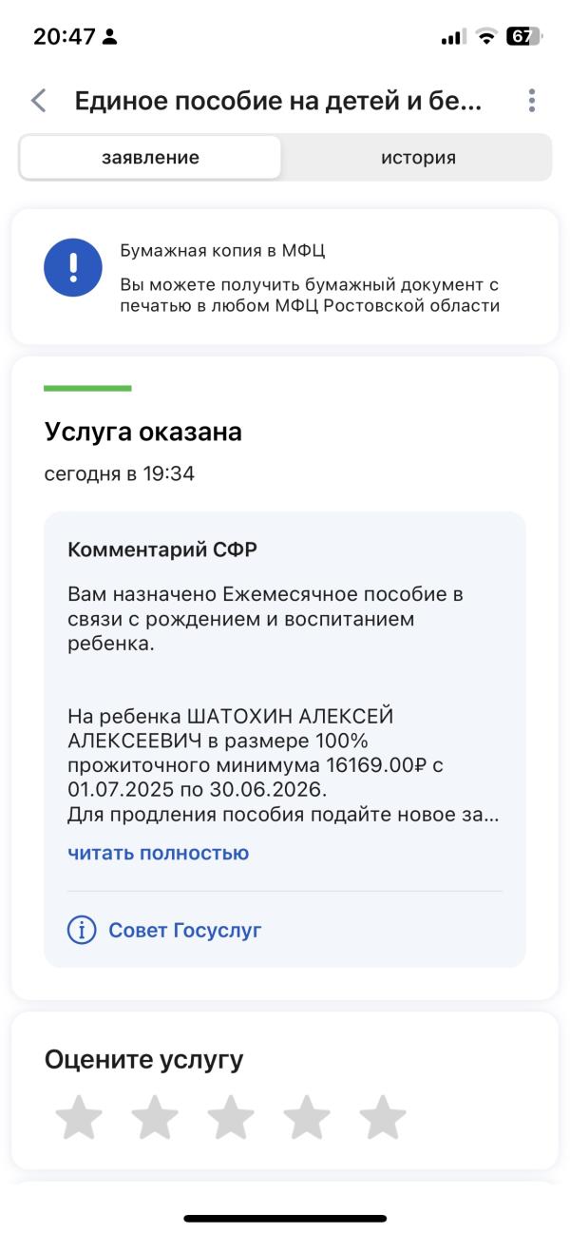Rate the service five stars
The height and width of the screenshot is (1233, 570).
click(x=383, y=1117)
